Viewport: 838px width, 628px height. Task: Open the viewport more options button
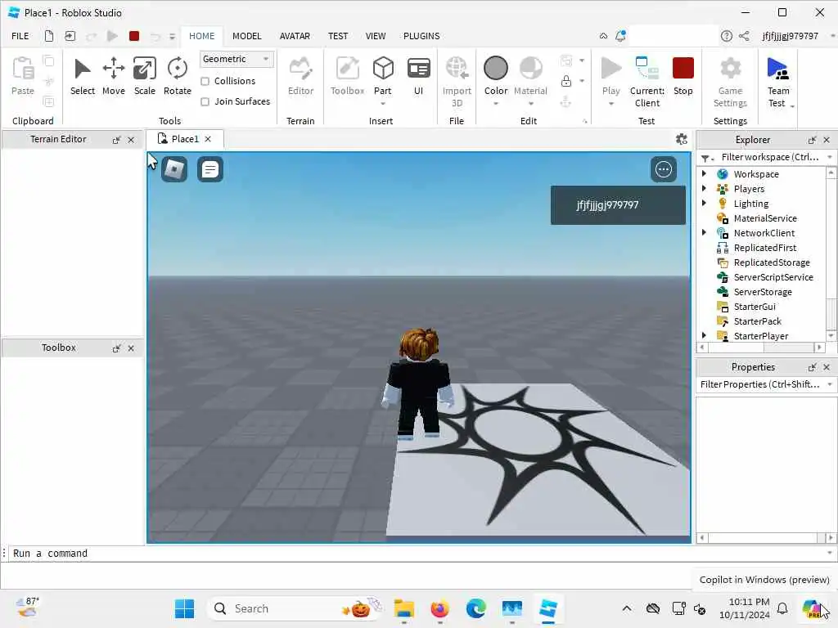click(663, 169)
